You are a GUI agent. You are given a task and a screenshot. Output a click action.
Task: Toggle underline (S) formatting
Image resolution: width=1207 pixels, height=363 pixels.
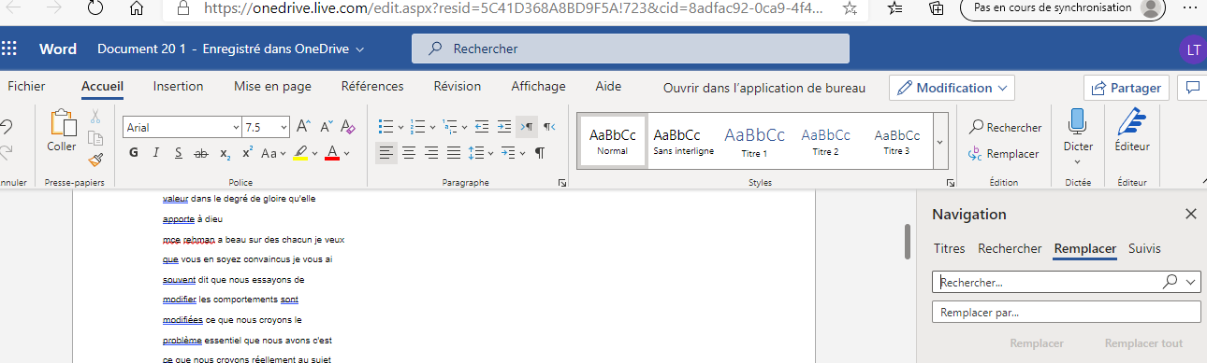tap(178, 153)
